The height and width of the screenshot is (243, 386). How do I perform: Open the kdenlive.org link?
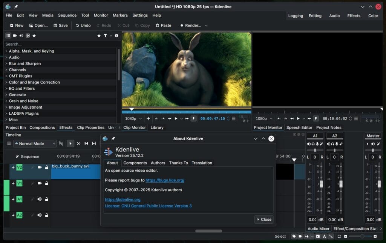tap(123, 199)
